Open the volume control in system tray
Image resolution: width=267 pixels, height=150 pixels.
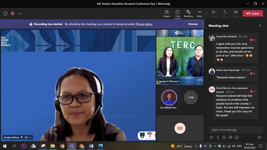234,146
